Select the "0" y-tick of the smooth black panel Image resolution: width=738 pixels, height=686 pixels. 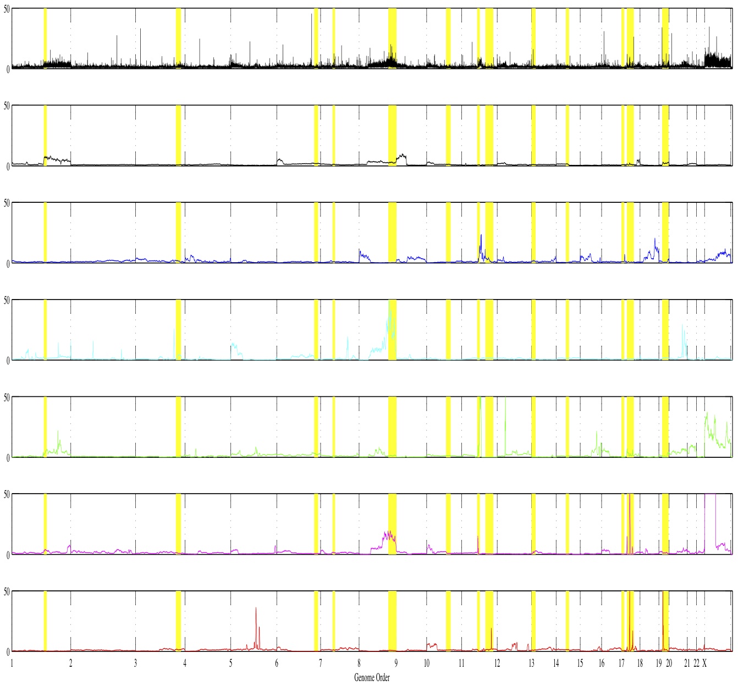[8, 166]
